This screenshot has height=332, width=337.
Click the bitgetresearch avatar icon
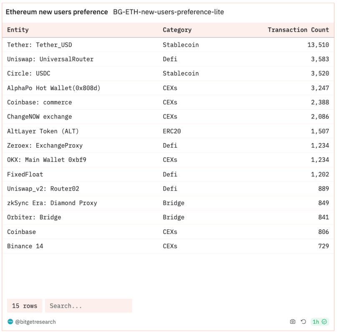point(10,322)
